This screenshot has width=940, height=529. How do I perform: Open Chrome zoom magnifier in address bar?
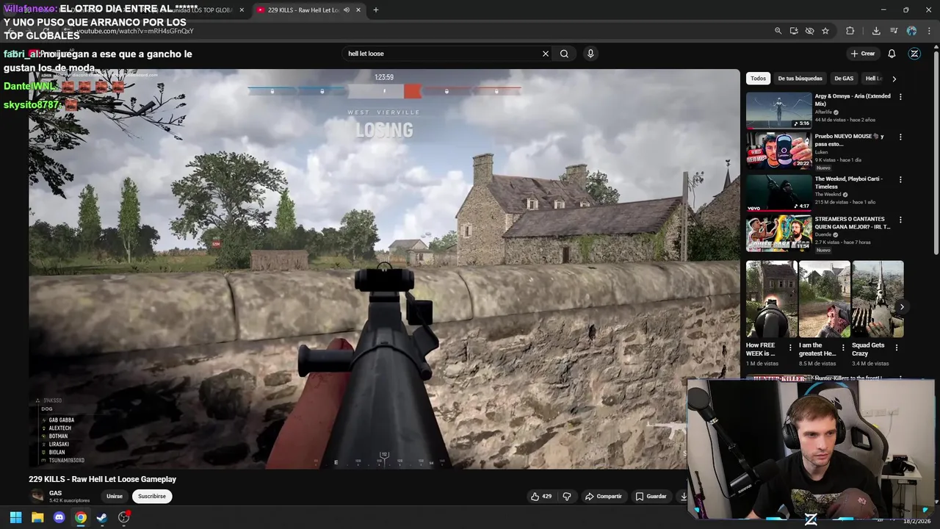pyautogui.click(x=778, y=31)
